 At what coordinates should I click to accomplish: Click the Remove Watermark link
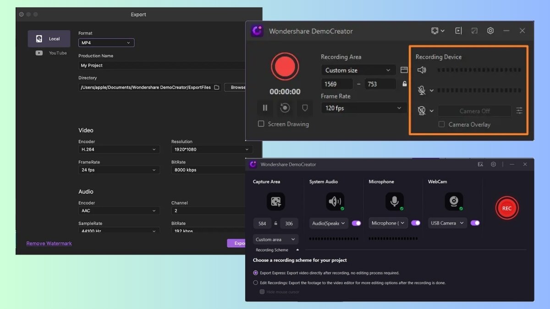point(49,244)
